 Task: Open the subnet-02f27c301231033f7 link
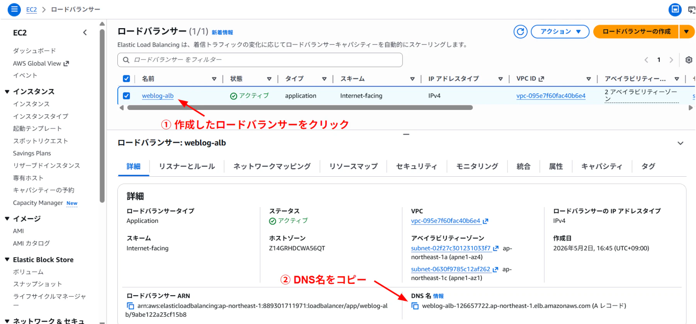pyautogui.click(x=451, y=248)
